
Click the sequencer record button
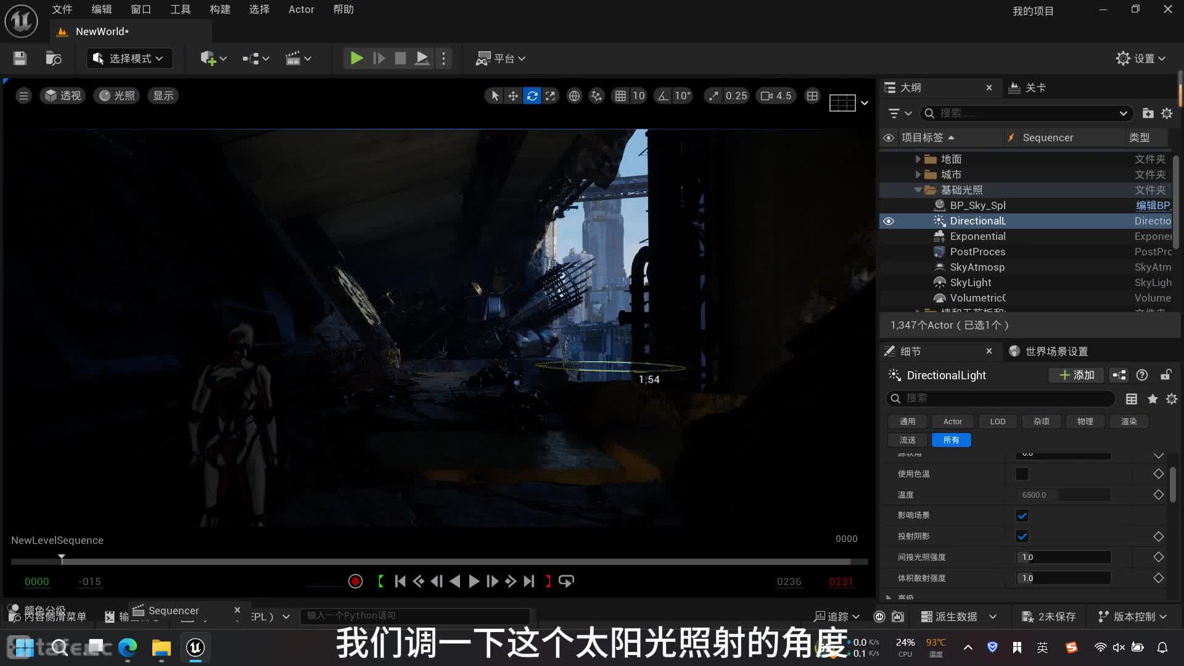click(355, 581)
